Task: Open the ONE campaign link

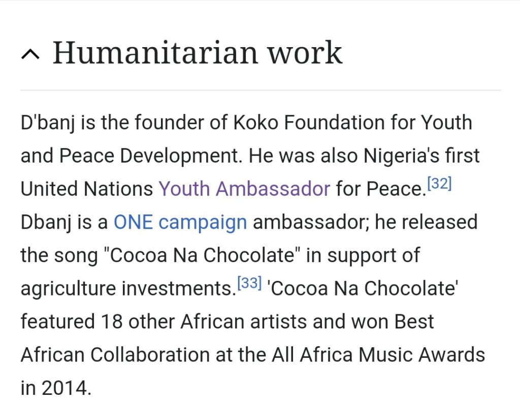Action: [180, 222]
